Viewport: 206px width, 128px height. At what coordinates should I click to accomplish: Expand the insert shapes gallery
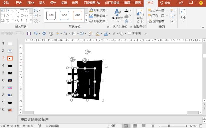(31, 20)
